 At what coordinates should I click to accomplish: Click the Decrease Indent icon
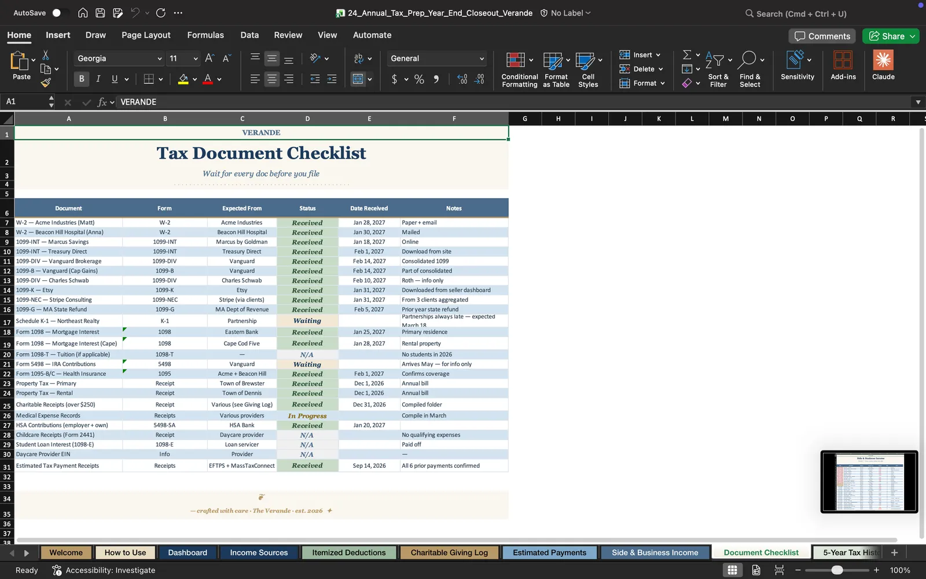315,79
